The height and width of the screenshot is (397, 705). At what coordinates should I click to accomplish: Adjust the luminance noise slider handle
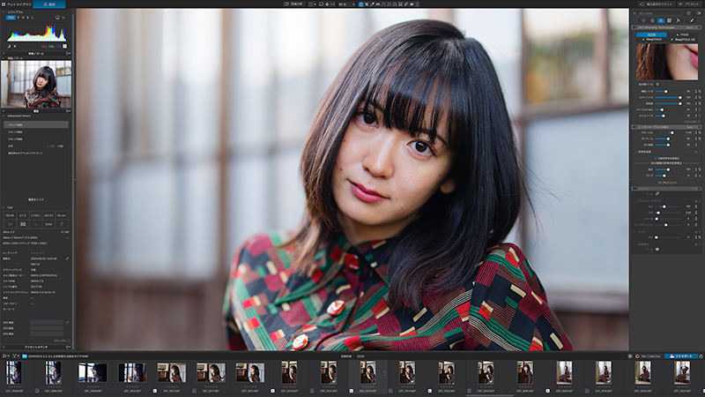point(666,92)
